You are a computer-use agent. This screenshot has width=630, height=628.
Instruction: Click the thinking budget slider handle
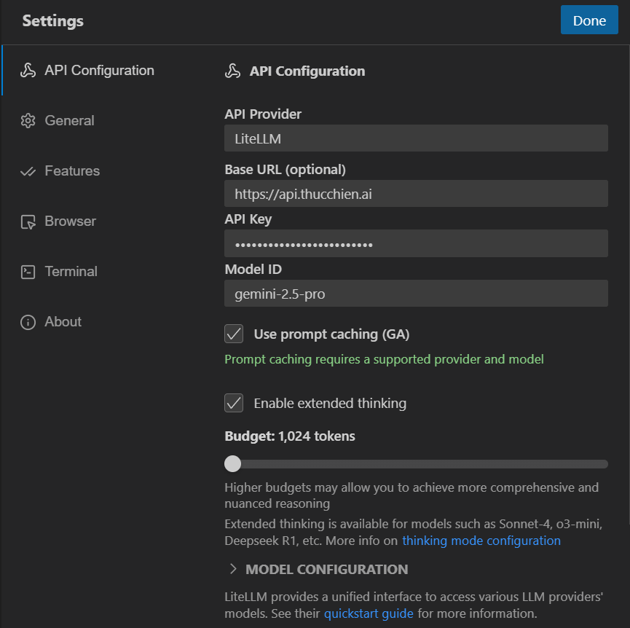[x=232, y=463]
